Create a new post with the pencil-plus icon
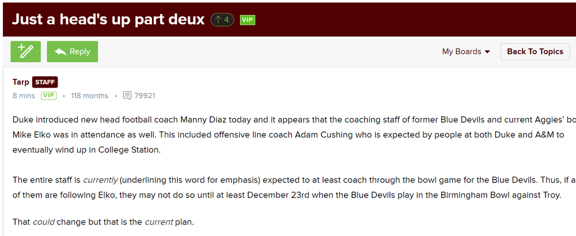This screenshot has width=576, height=236. click(25, 51)
